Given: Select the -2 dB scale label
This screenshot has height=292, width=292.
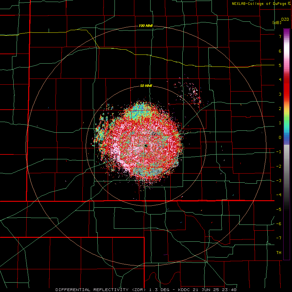Looking at the screenshot, I should [279, 166].
